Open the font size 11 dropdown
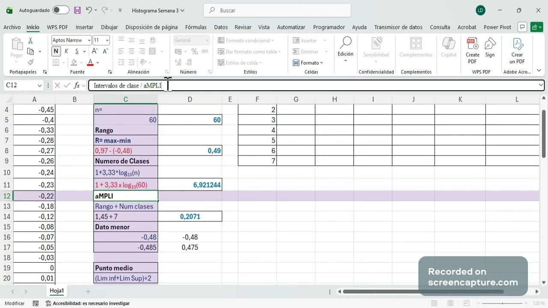The height and width of the screenshot is (308, 548). [107, 40]
